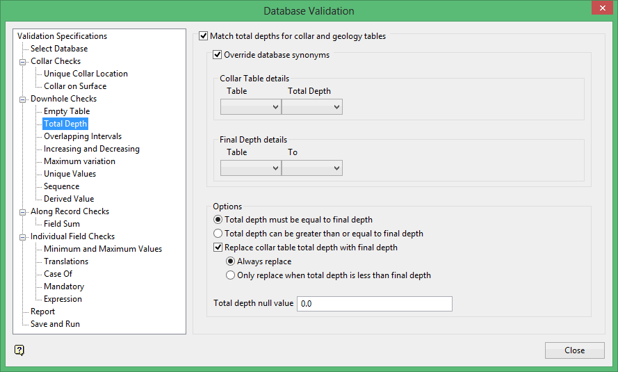The image size is (618, 372).
Task: Collapse the Collar Checks tree node
Action: click(x=23, y=61)
